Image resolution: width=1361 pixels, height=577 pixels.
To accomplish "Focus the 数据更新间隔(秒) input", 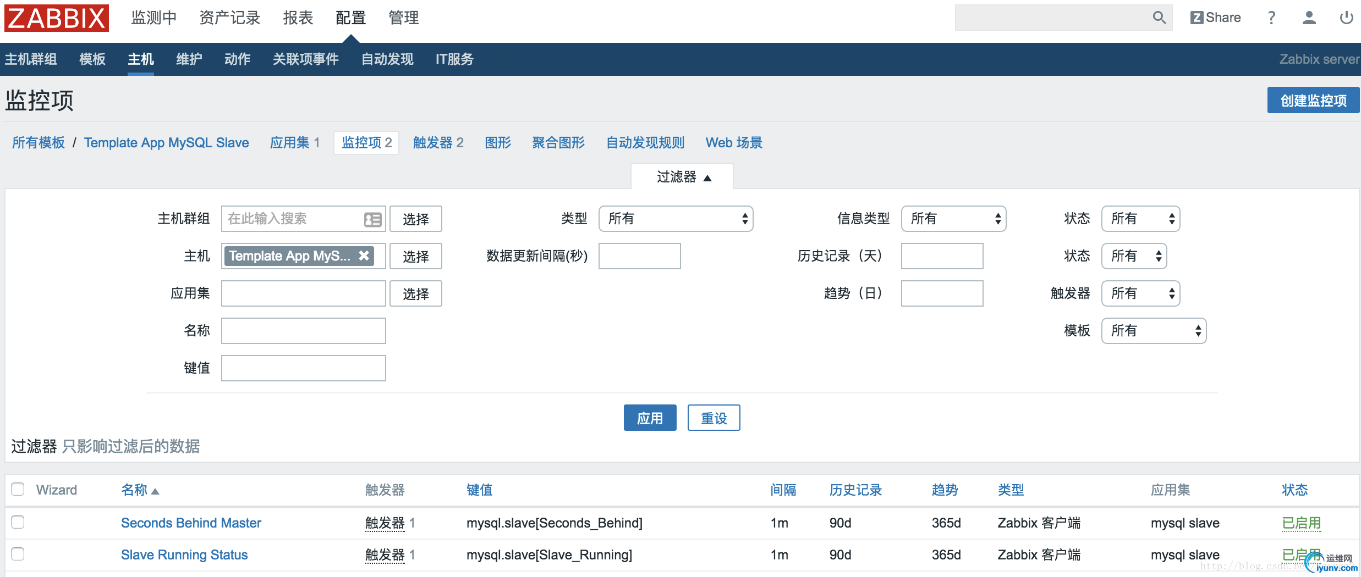I will click(x=639, y=256).
